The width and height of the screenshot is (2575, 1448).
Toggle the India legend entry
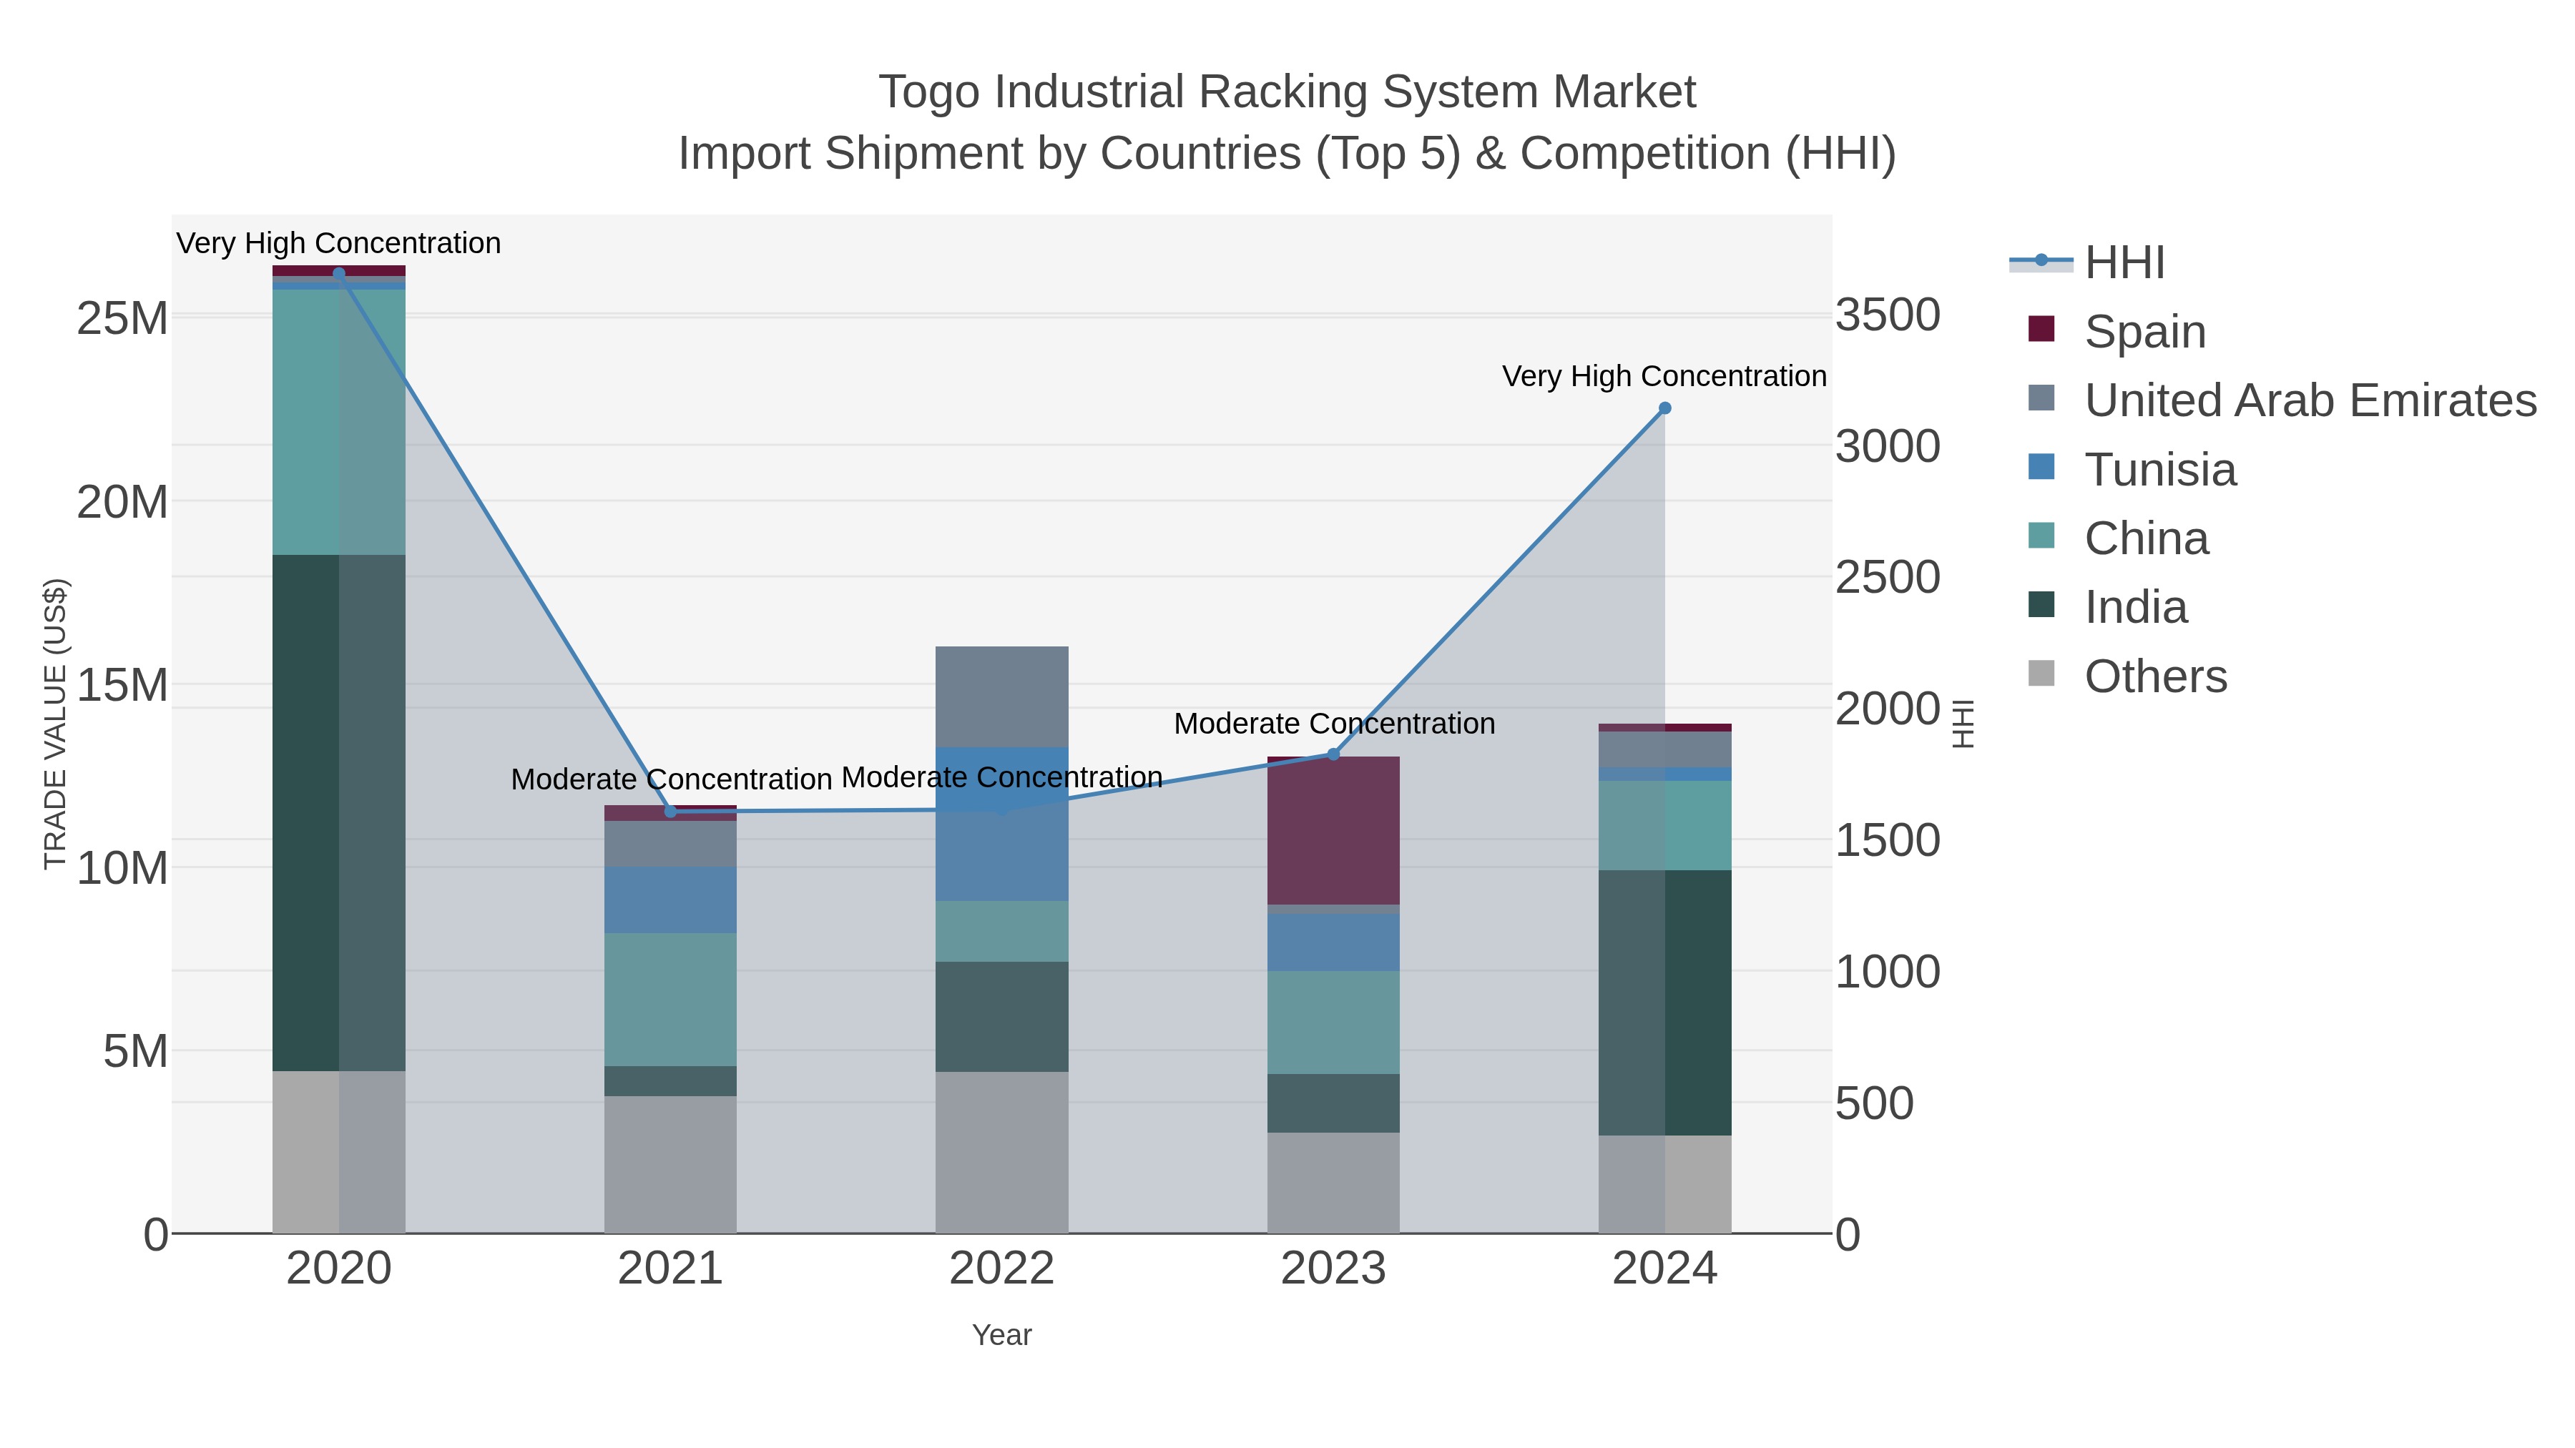pyautogui.click(x=2108, y=606)
